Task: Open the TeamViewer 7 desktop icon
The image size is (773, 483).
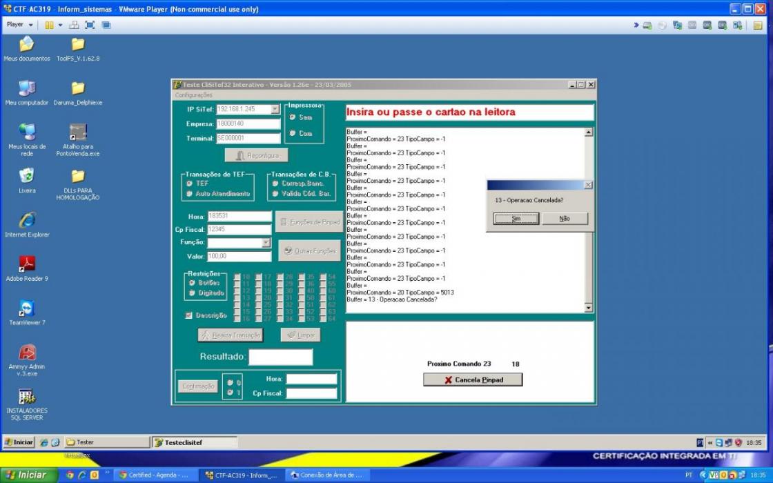Action: [27, 313]
